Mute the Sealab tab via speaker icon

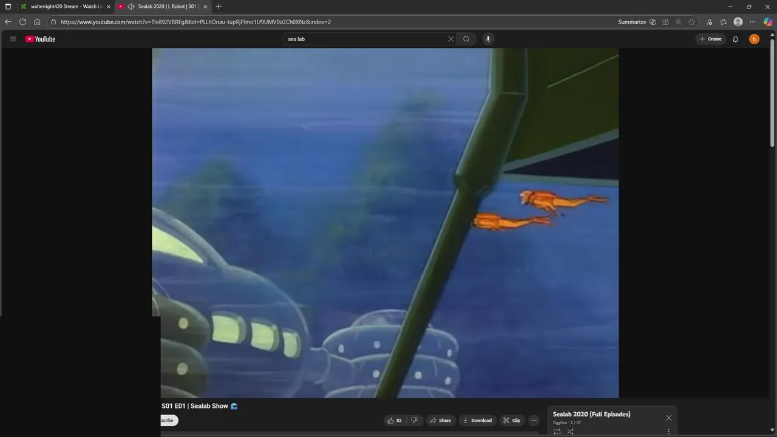131,7
